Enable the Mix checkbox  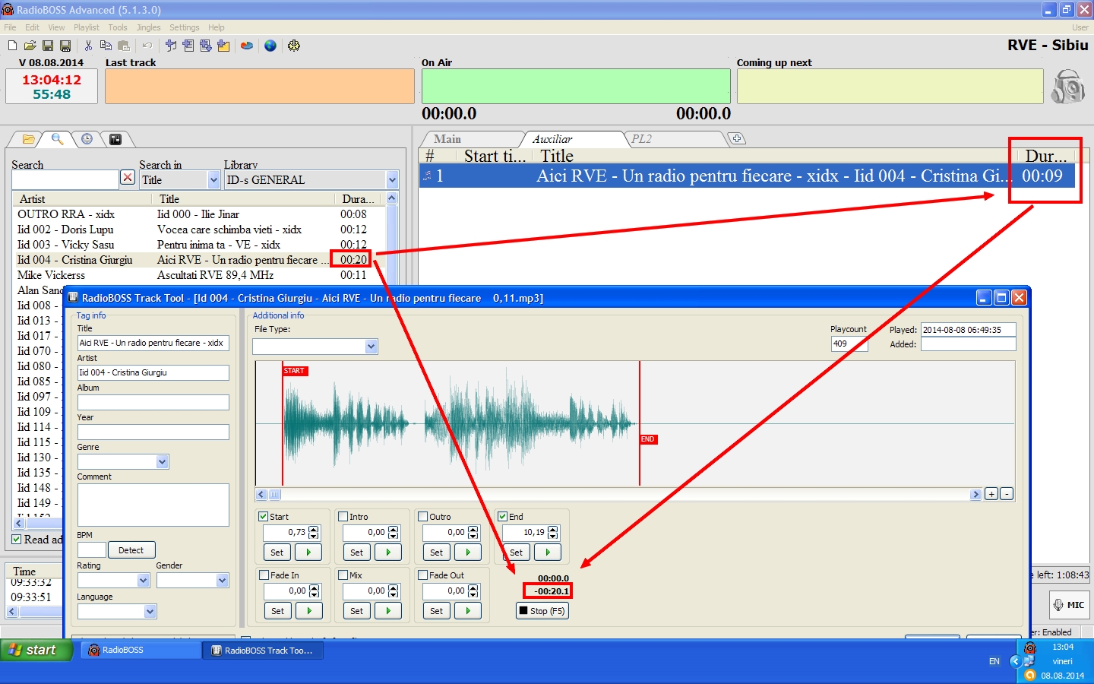pyautogui.click(x=343, y=575)
